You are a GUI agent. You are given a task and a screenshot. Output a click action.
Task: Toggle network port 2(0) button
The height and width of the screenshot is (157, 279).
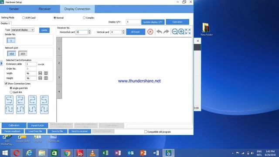click(23, 54)
